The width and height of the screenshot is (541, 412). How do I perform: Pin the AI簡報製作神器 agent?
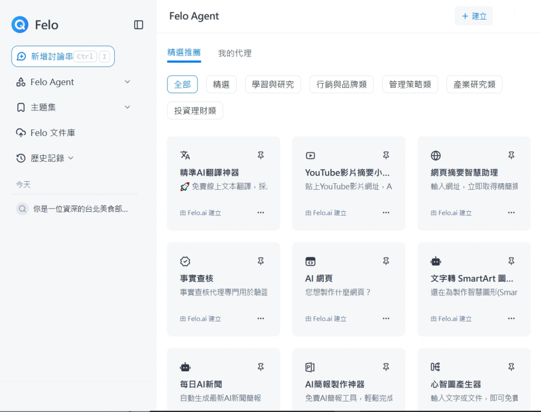[x=386, y=367]
